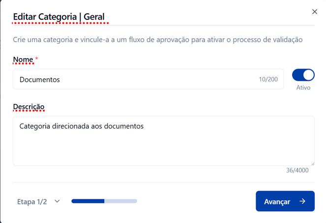Viewport: 326px width, 223px height.
Task: Click the Nome field label
Action: [x=23, y=60]
